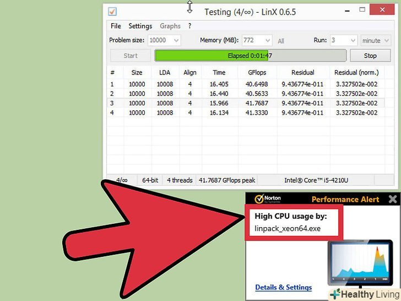This screenshot has height=301, width=401.
Task: Click the Elapsed time progress bar
Action: 251,56
